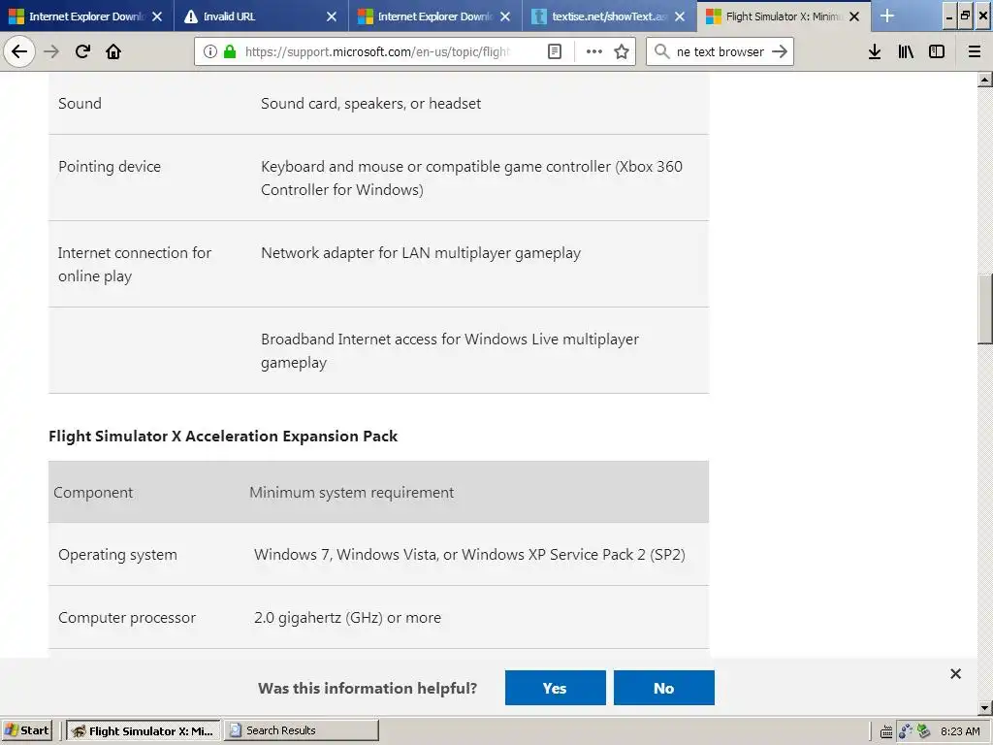Click the green secure connection padlock

pyautogui.click(x=230, y=51)
